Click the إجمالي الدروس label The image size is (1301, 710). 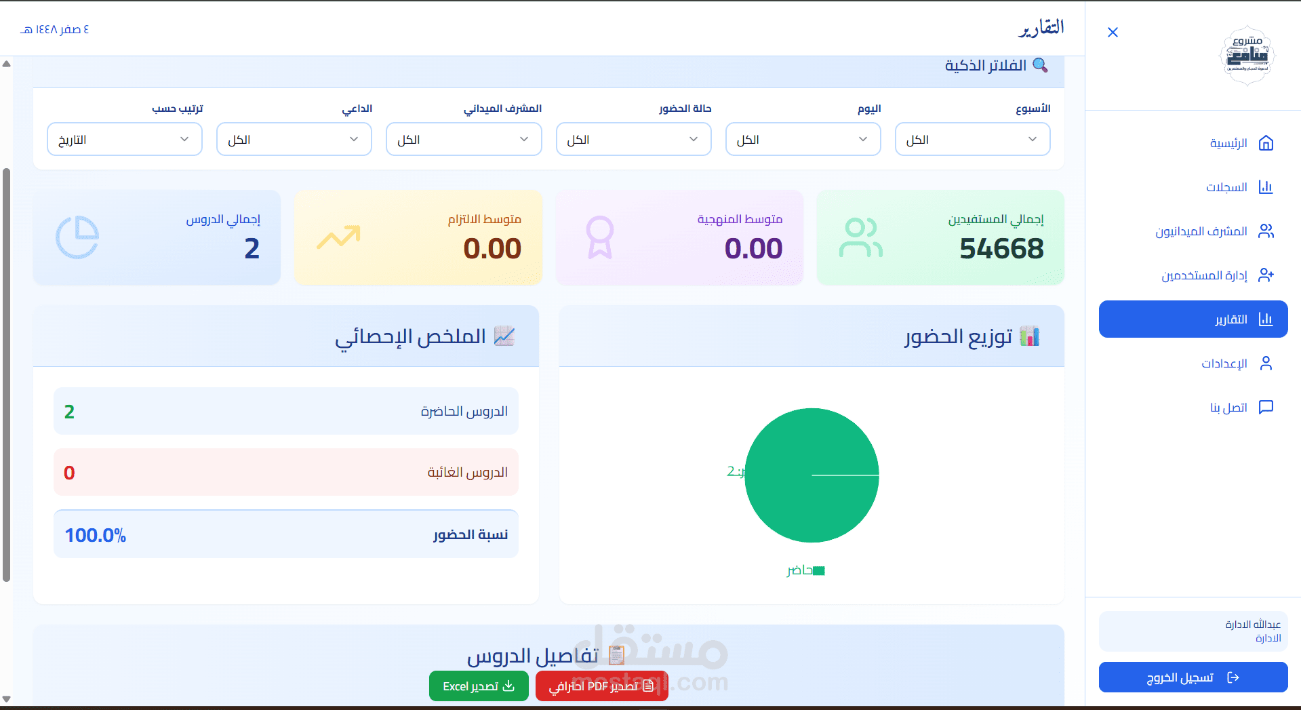(223, 220)
